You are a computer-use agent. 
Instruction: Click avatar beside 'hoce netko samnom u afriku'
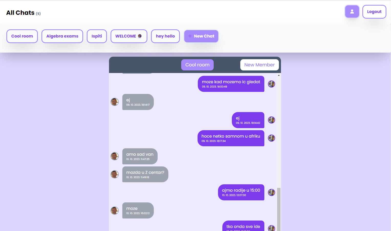pyautogui.click(x=271, y=138)
